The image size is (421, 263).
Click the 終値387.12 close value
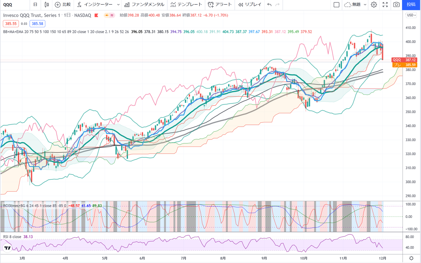(192, 15)
